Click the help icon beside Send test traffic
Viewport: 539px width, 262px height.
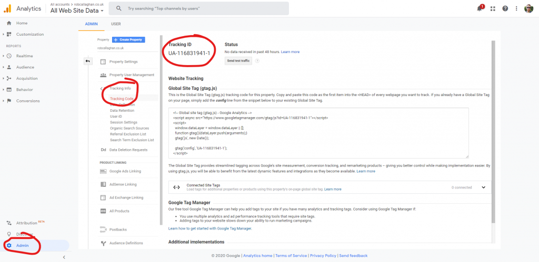(x=257, y=61)
